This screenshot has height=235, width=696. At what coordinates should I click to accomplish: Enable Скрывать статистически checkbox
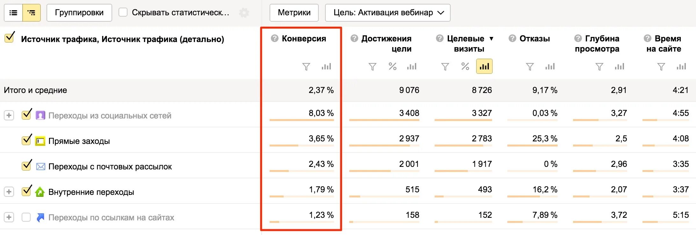123,12
